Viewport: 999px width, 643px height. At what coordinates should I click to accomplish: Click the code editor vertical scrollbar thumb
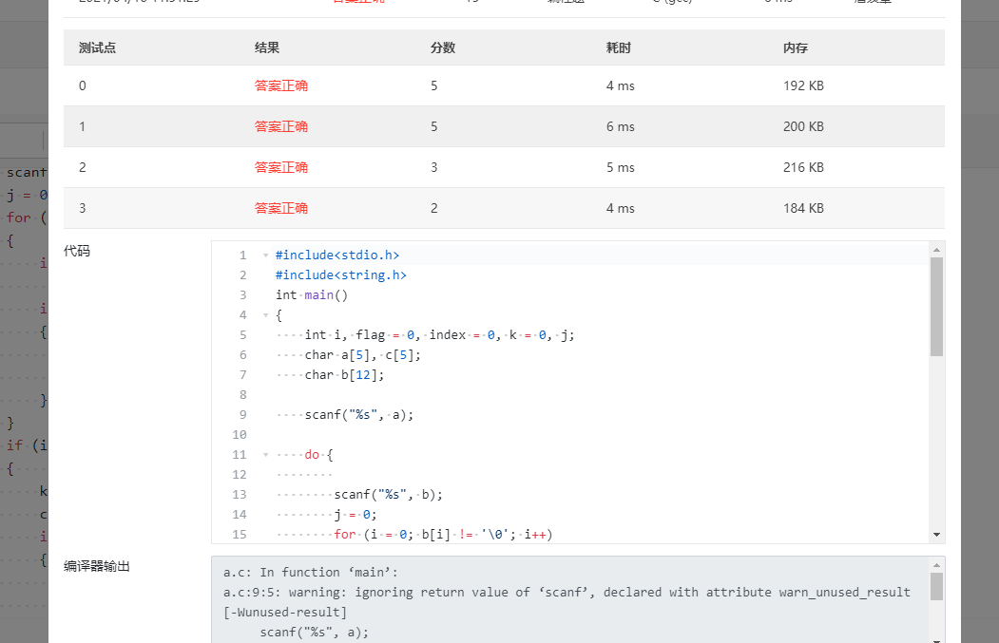[936, 307]
